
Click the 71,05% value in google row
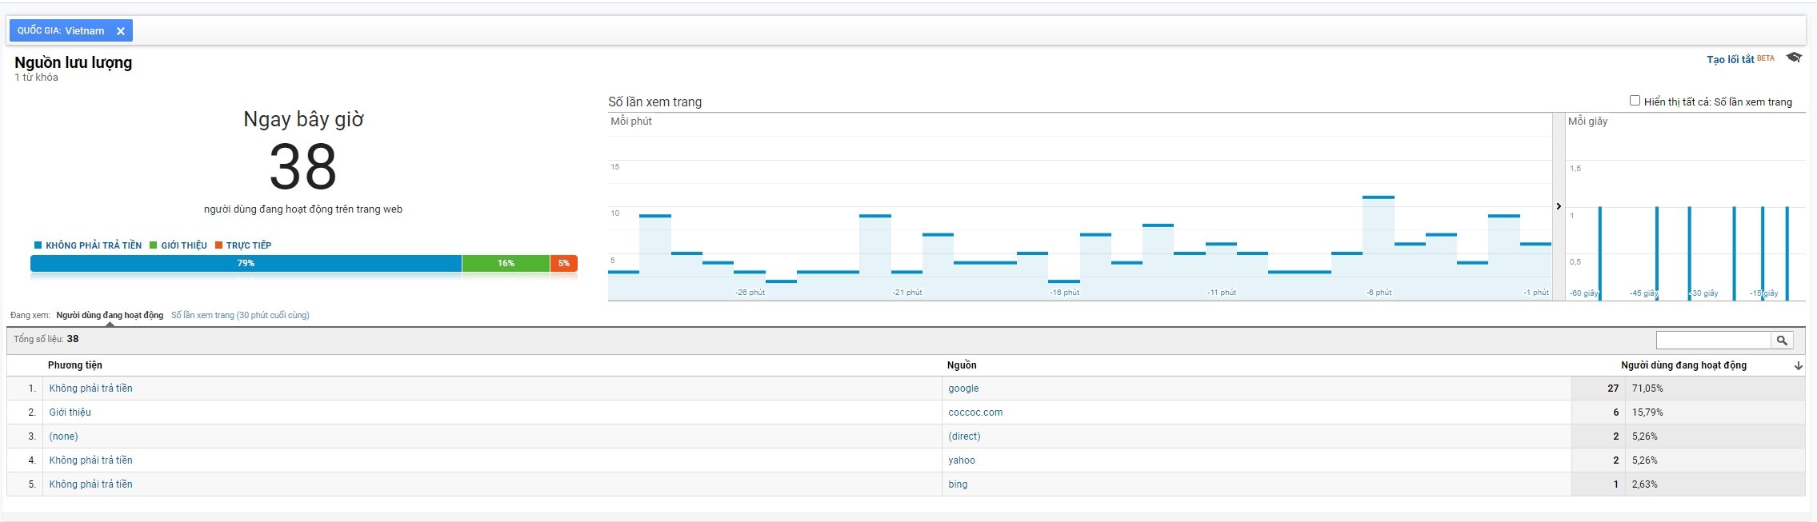point(1647,389)
